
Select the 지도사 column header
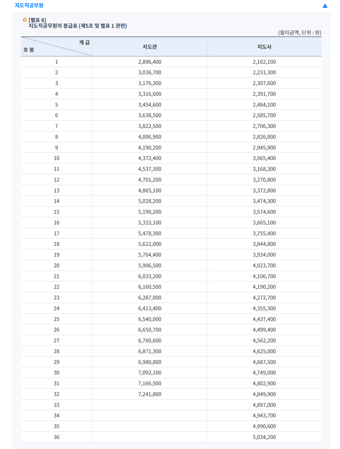coord(264,47)
